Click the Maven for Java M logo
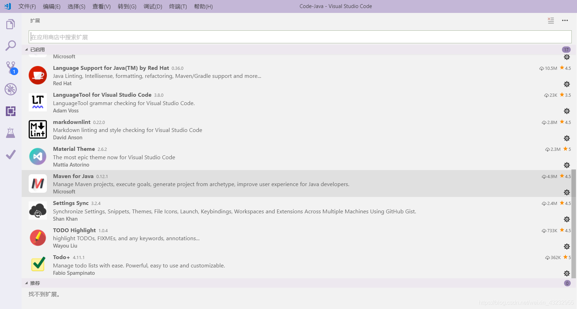 [x=38, y=183]
